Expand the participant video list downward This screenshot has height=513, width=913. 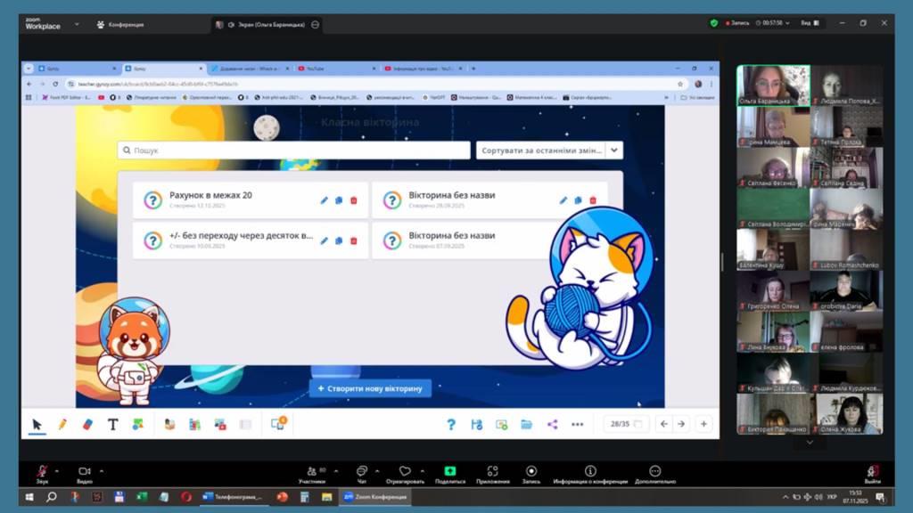pos(810,442)
